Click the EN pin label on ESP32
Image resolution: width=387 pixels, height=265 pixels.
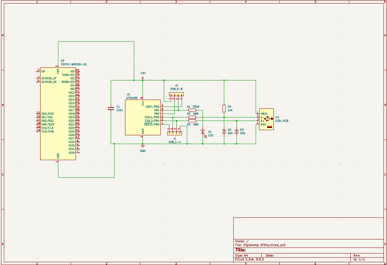pos(43,71)
